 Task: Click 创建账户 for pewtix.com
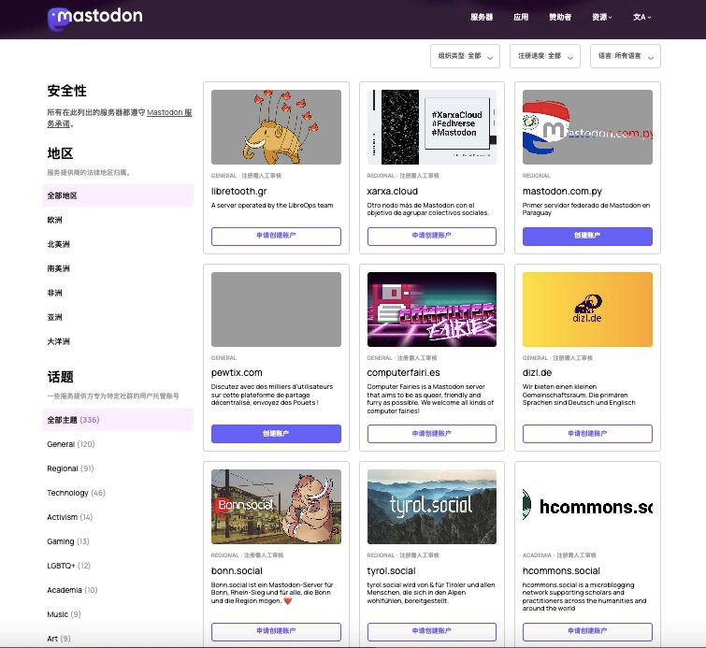pyautogui.click(x=276, y=434)
